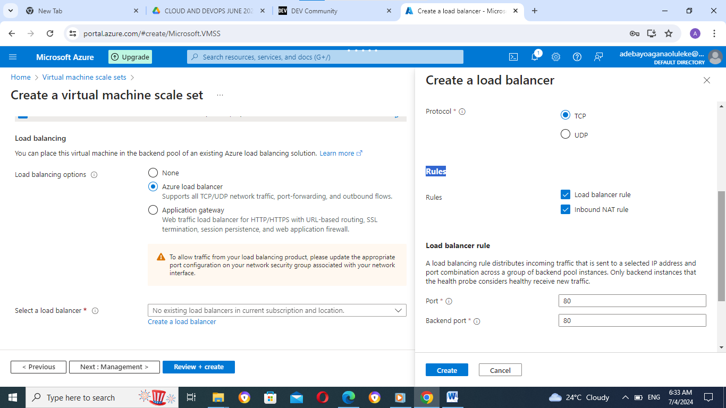This screenshot has width=726, height=408.
Task: Focus the Azure search resources box
Action: 325,57
